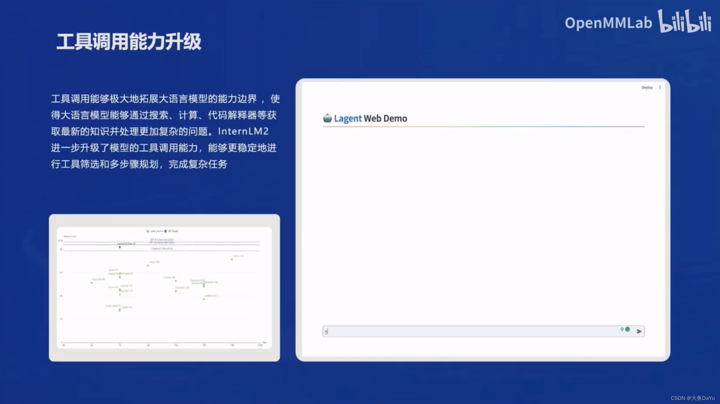720x404 pixels.
Task: Open the three-dot menu beside Deploy
Action: click(x=660, y=87)
